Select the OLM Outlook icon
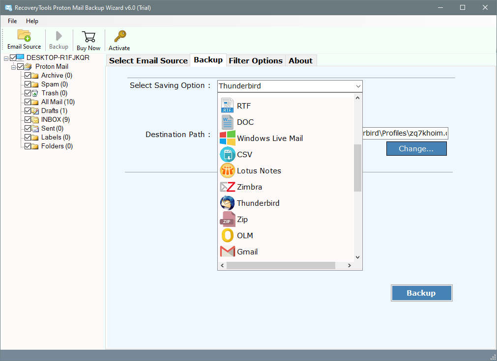 227,236
